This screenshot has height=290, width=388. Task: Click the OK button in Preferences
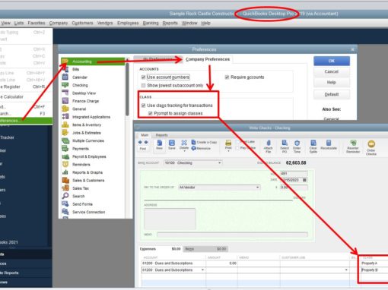pyautogui.click(x=332, y=61)
